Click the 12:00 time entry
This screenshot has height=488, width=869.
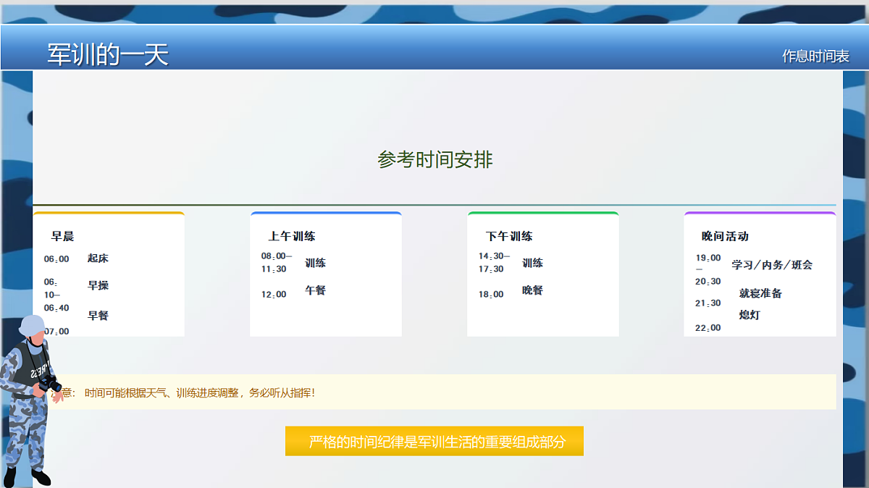click(x=274, y=295)
